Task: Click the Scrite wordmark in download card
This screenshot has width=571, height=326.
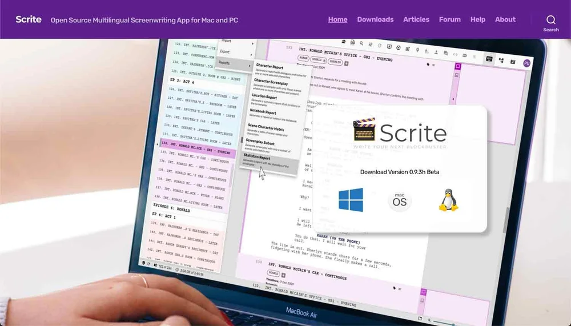Action: [x=413, y=133]
